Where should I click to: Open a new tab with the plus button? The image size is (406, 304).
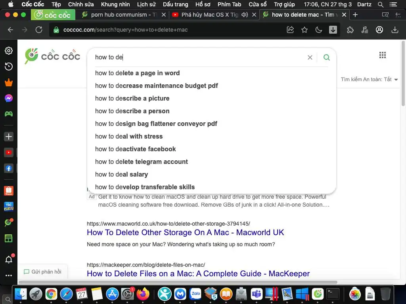point(355,15)
